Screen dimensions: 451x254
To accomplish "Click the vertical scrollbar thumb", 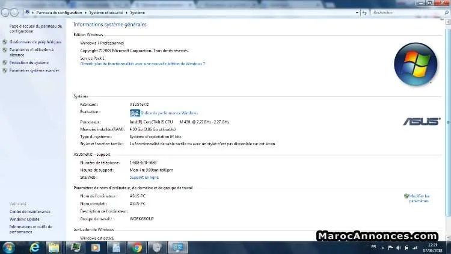I will coord(448,121).
